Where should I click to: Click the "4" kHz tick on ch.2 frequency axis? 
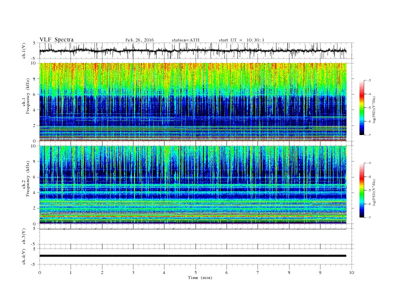coord(34,192)
